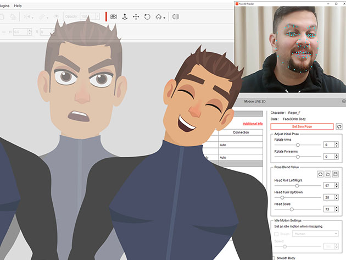Viewport: 346px width, 260px height.
Task: Select the camera pan move tool
Action: point(136,16)
